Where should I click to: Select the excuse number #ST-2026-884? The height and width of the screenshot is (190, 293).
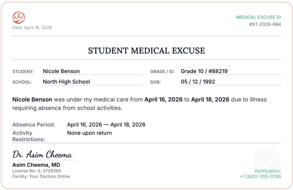[x=265, y=25]
